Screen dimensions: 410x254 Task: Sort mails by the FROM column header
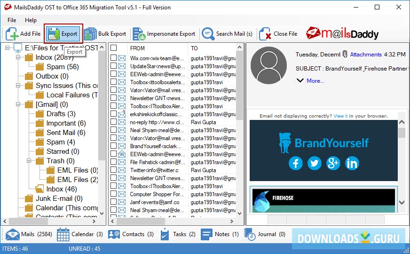click(x=158, y=48)
